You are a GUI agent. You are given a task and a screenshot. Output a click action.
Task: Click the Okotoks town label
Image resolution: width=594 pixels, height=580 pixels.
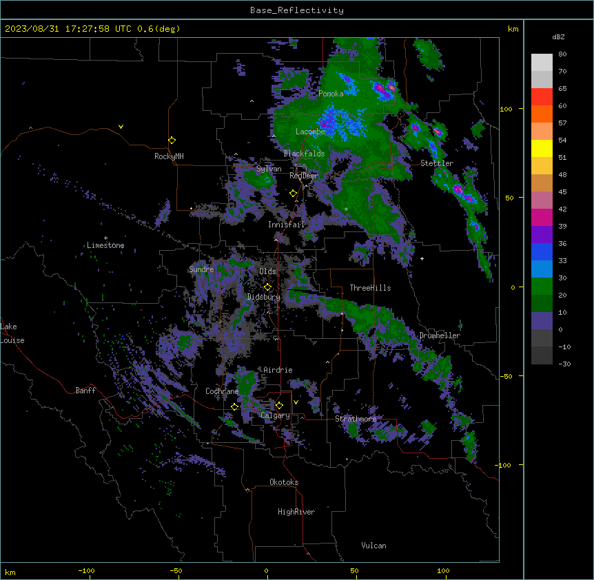284,482
